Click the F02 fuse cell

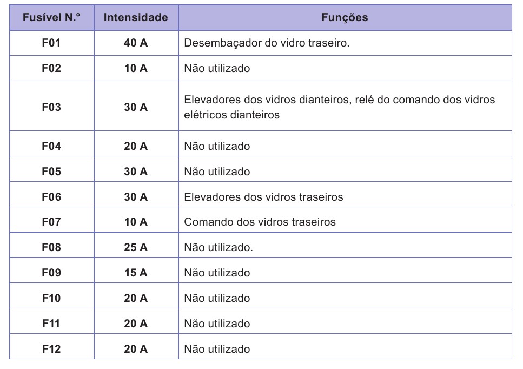pyautogui.click(x=51, y=68)
